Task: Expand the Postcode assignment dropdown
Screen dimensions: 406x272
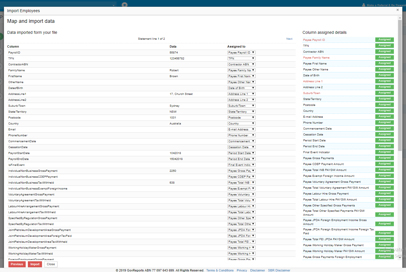Action: 241,118
